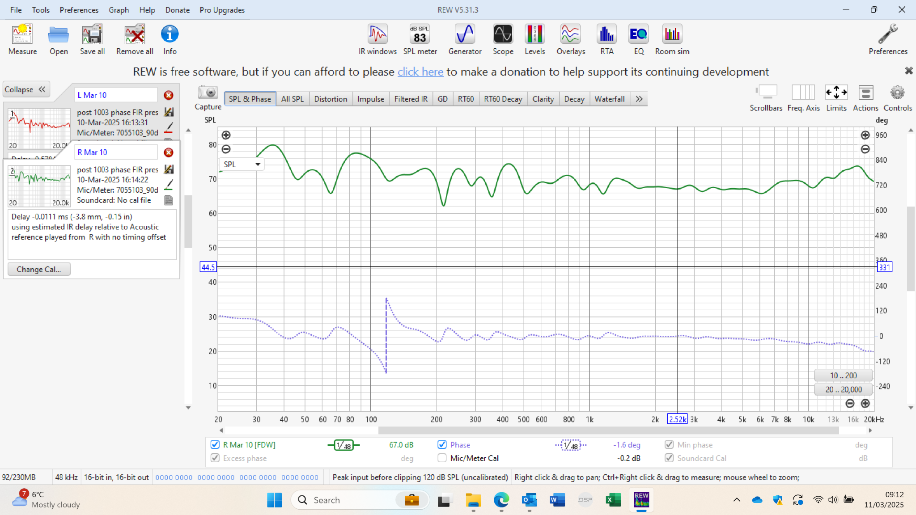Follow the 'click here' donation link

click(420, 72)
